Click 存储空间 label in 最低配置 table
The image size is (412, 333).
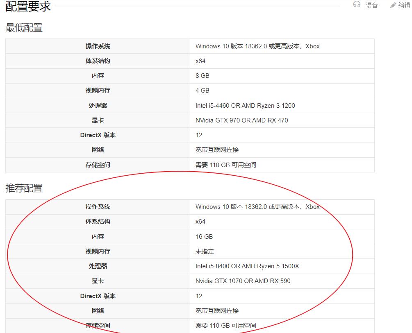tap(98, 165)
